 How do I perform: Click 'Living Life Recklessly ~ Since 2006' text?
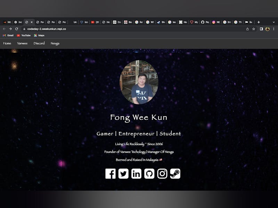(139, 144)
